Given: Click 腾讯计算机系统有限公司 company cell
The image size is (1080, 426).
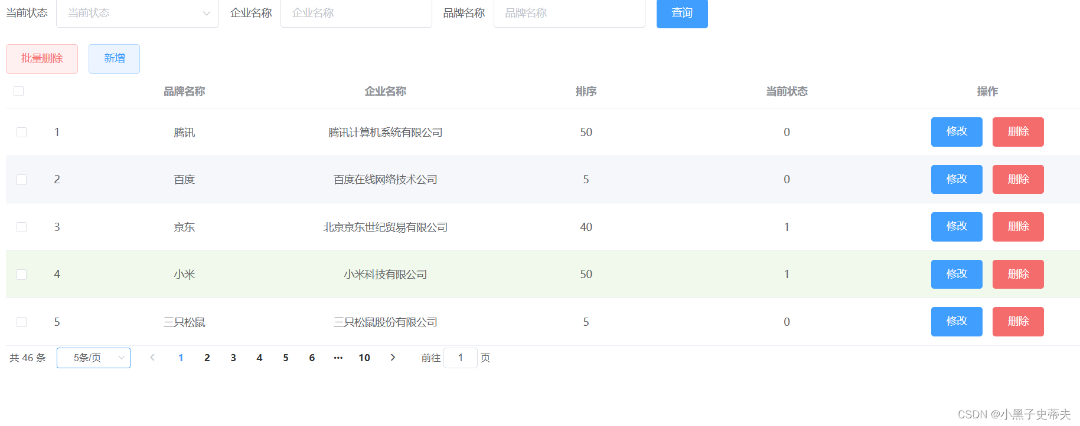Looking at the screenshot, I should [x=385, y=133].
